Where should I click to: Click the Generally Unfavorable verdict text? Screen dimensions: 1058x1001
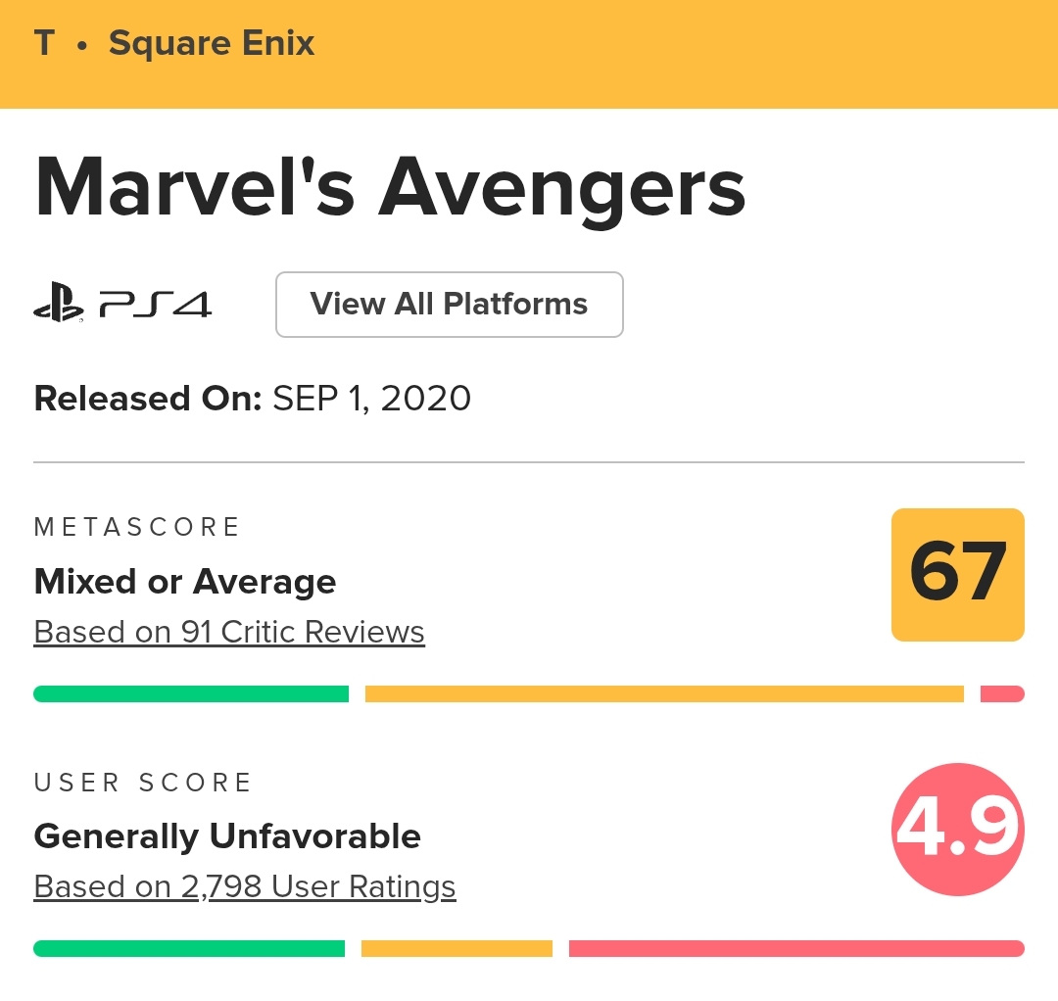[227, 836]
